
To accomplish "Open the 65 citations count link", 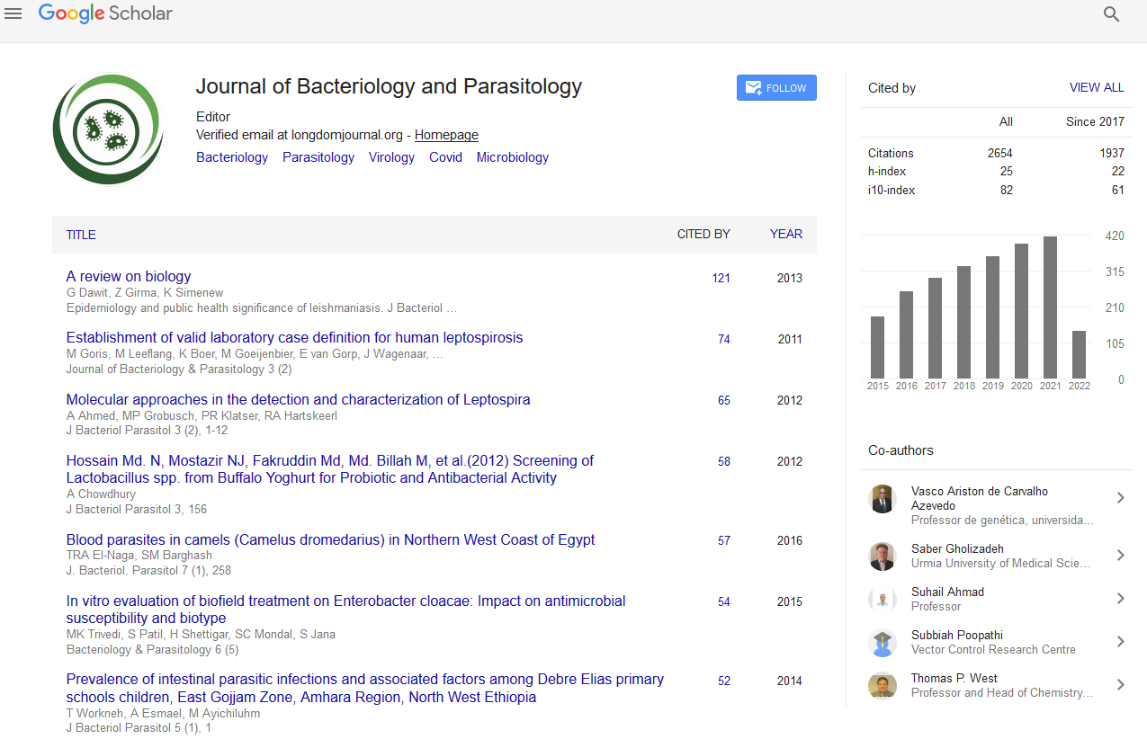I will pyautogui.click(x=724, y=400).
